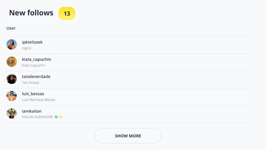The image size is (266, 150).
Task: Click the New follows heading
Action: [31, 13]
